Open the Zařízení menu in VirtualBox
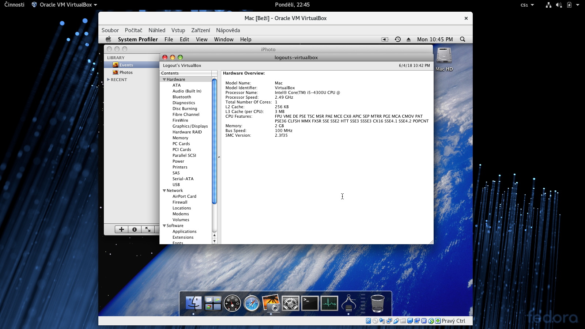Screen dimensions: 585x329 [200, 30]
